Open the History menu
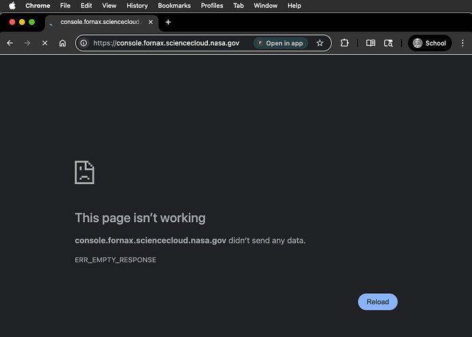This screenshot has height=337, width=472. click(137, 5)
